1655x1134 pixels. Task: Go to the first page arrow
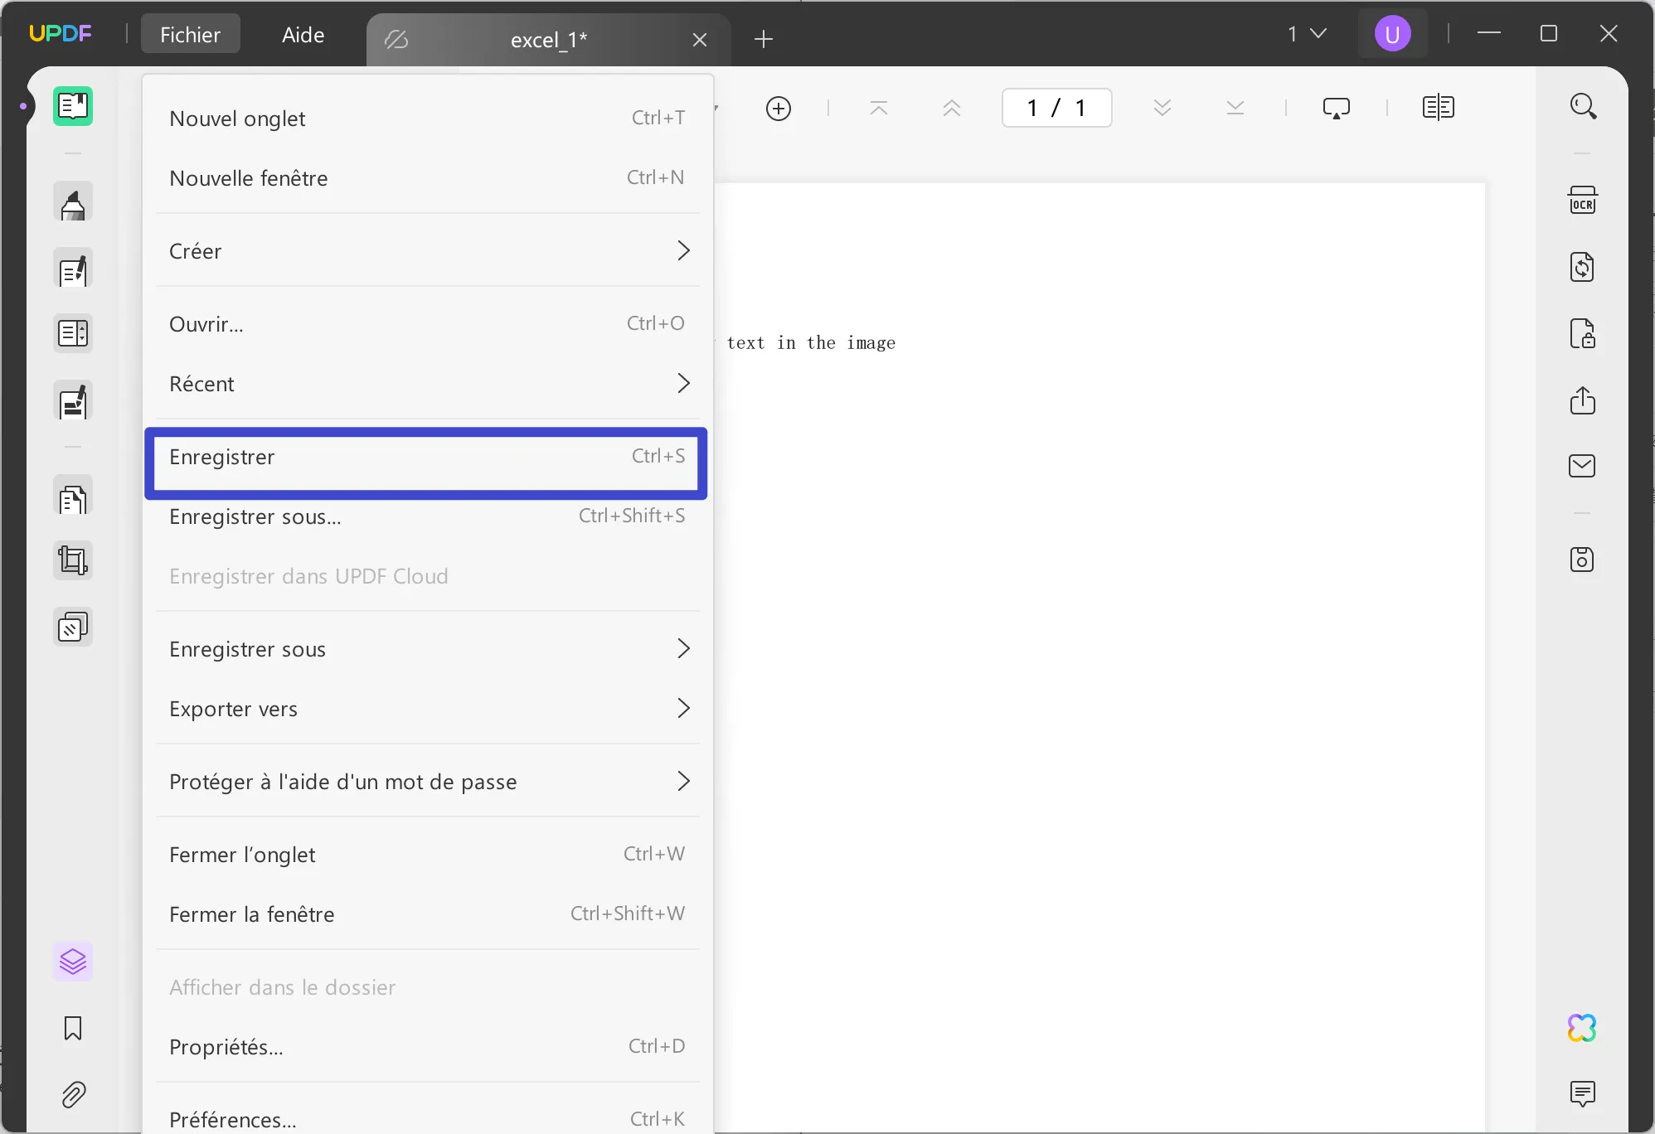pos(879,108)
